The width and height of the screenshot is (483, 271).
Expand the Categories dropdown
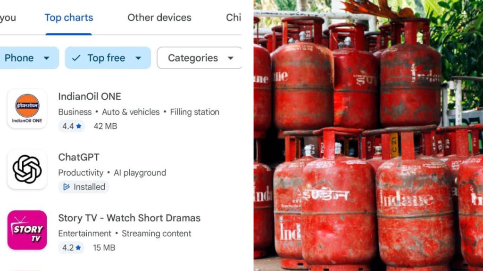(x=200, y=58)
